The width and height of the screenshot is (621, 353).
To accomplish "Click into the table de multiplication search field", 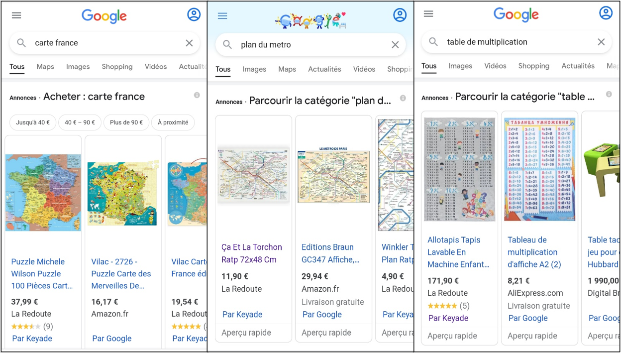I will pos(517,42).
